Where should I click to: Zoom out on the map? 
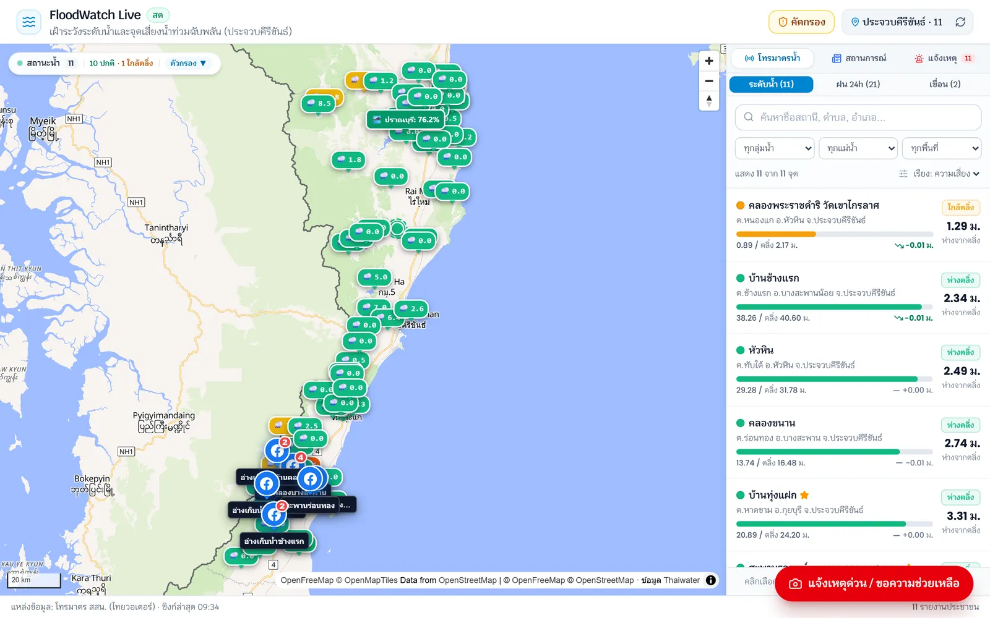pyautogui.click(x=709, y=81)
